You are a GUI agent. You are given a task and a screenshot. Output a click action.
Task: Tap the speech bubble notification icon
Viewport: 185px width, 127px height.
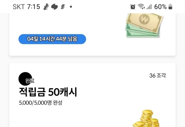(x=54, y=7)
